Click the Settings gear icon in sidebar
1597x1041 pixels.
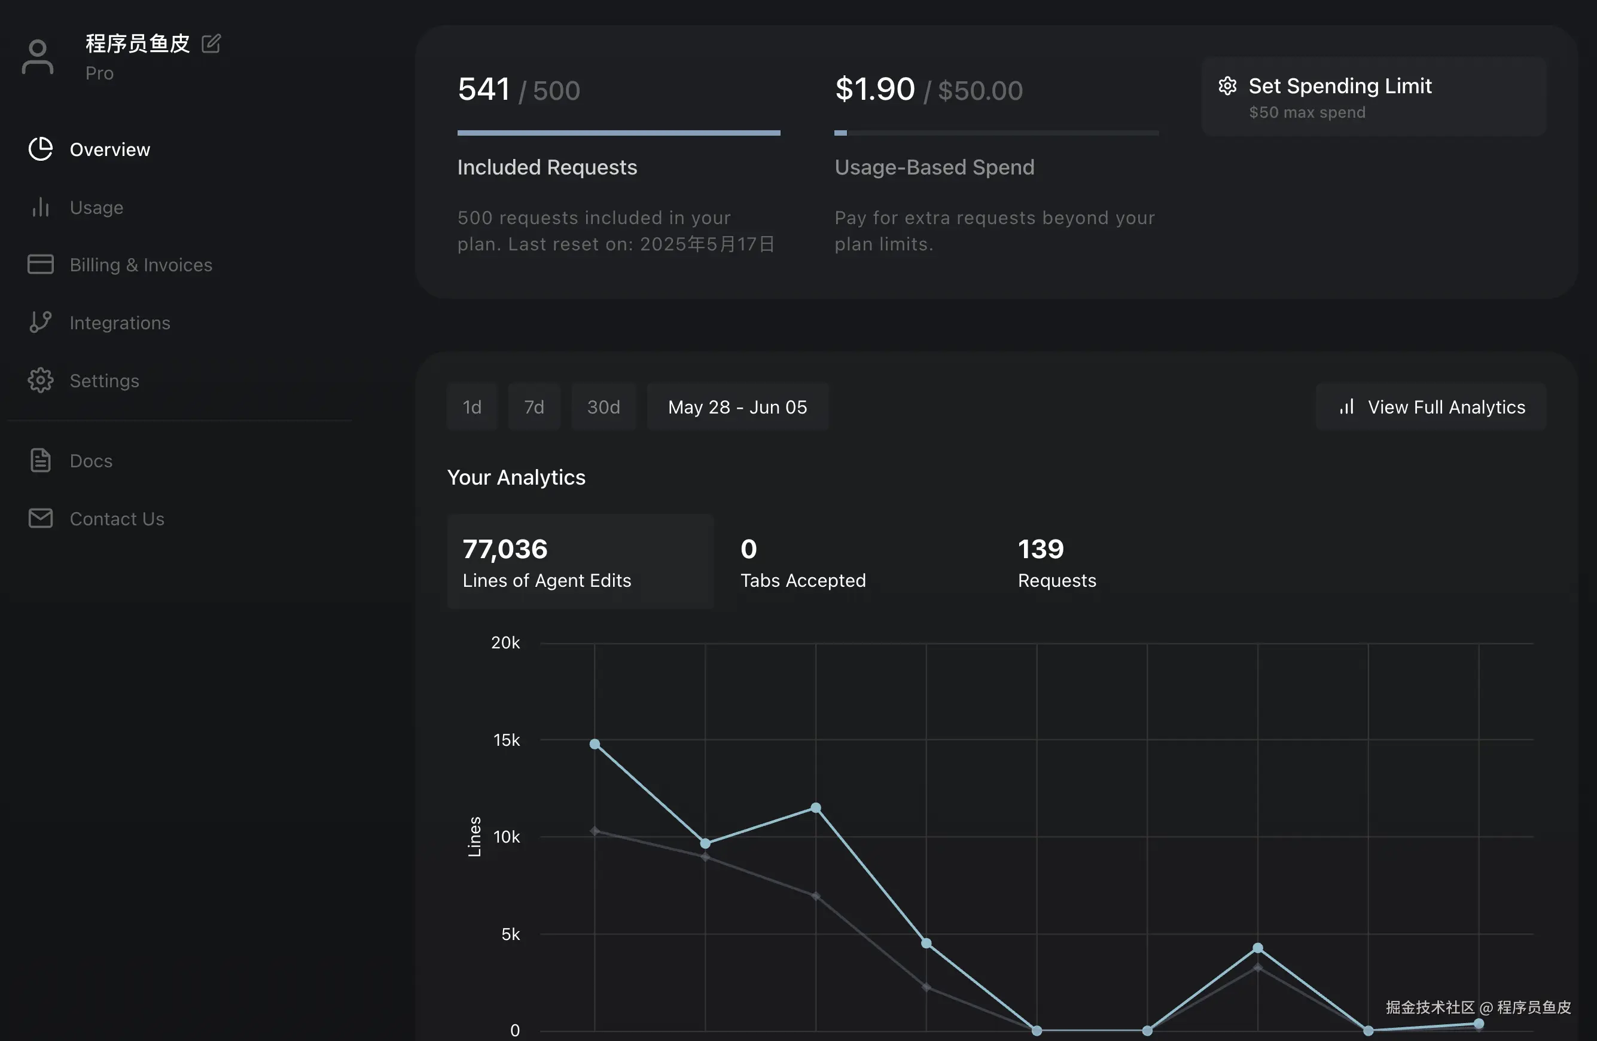click(40, 380)
